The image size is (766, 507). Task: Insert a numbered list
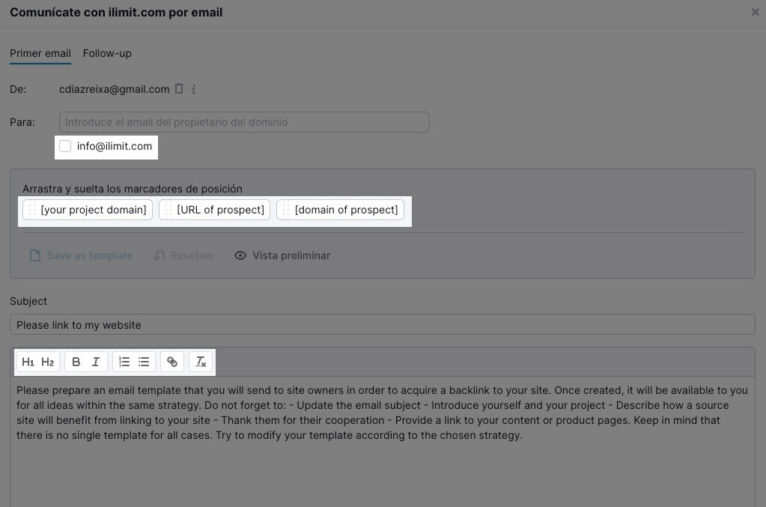coord(124,362)
